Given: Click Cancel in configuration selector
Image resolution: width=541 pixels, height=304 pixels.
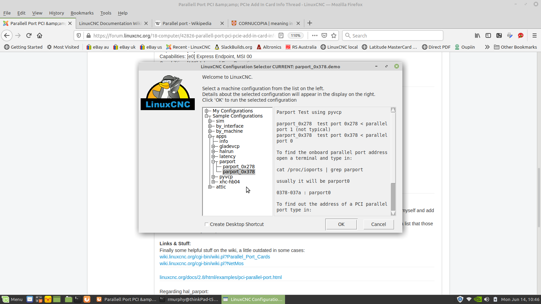Looking at the screenshot, I should pyautogui.click(x=378, y=224).
